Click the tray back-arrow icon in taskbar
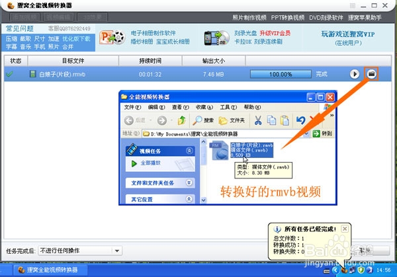 pyautogui.click(x=335, y=270)
